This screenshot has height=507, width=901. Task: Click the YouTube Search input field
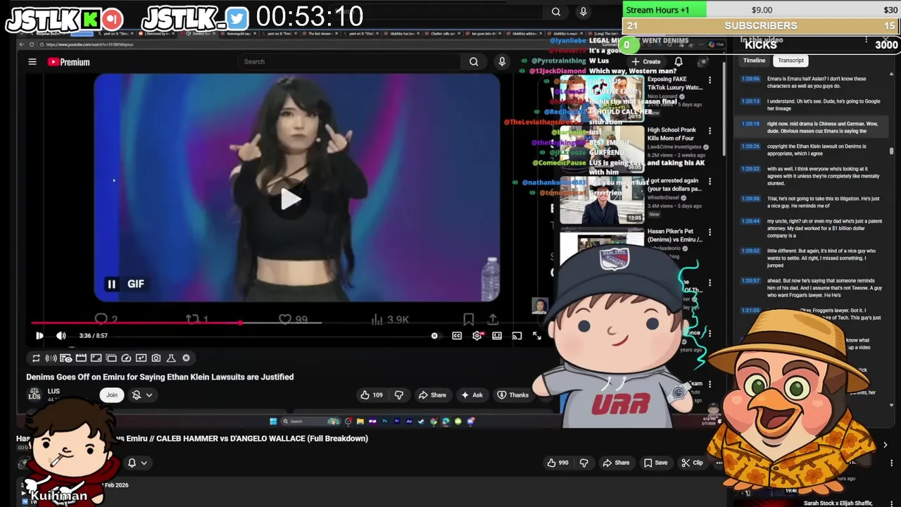(x=349, y=62)
